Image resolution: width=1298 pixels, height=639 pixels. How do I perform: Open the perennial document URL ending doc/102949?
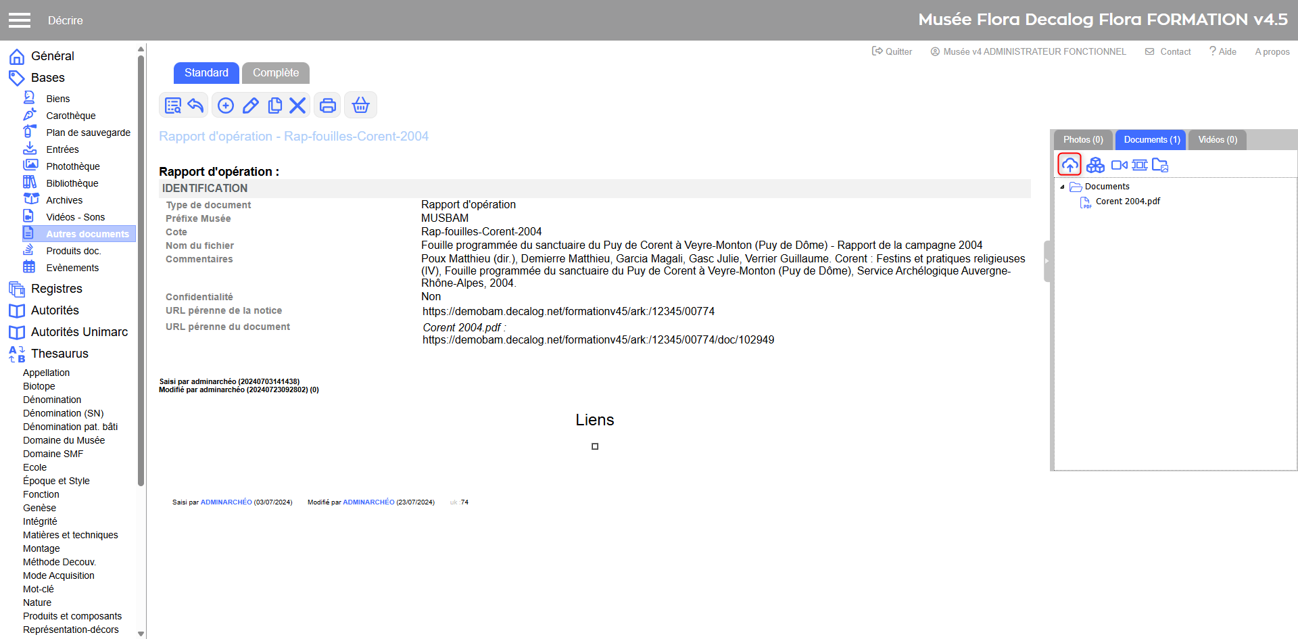point(598,340)
